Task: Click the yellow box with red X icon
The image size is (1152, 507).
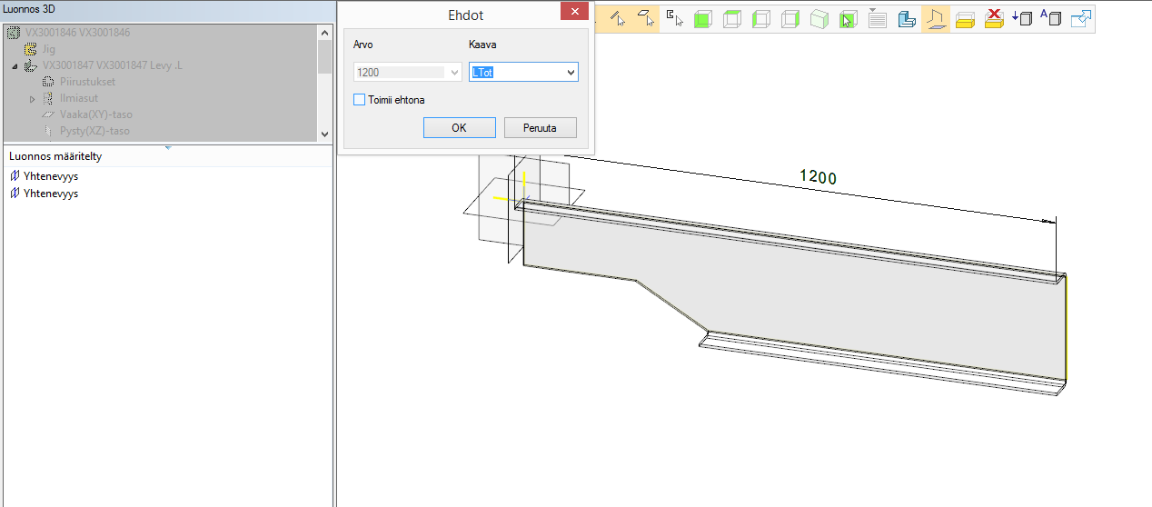Action: click(x=994, y=18)
